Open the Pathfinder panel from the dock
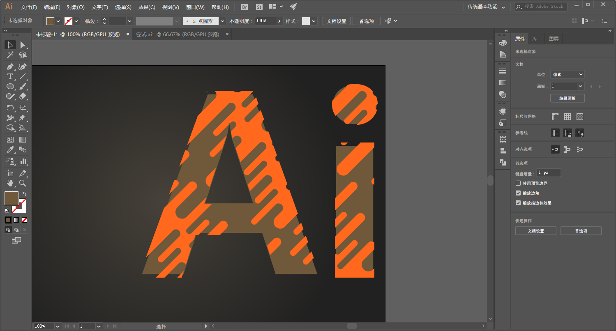This screenshot has width=616, height=331. coord(503,162)
